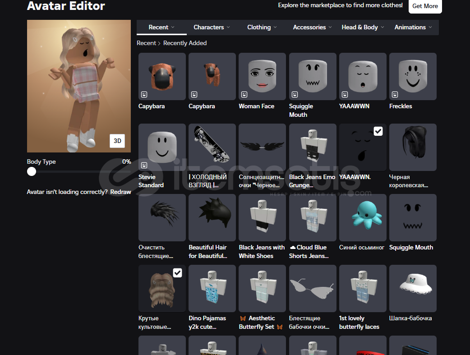
Task: Expand the Clothing chevron arrow
Action: [275, 27]
